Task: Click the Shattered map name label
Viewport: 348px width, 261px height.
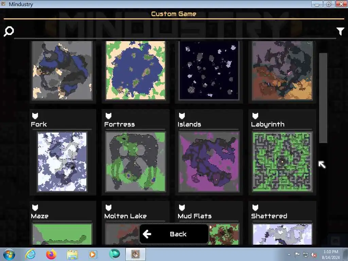Action: coord(269,216)
